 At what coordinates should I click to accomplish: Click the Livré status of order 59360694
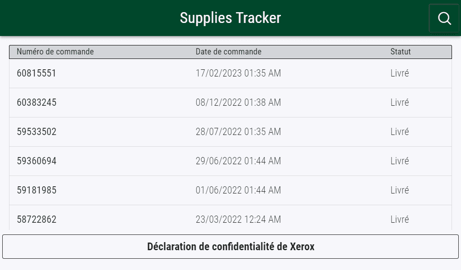point(400,161)
